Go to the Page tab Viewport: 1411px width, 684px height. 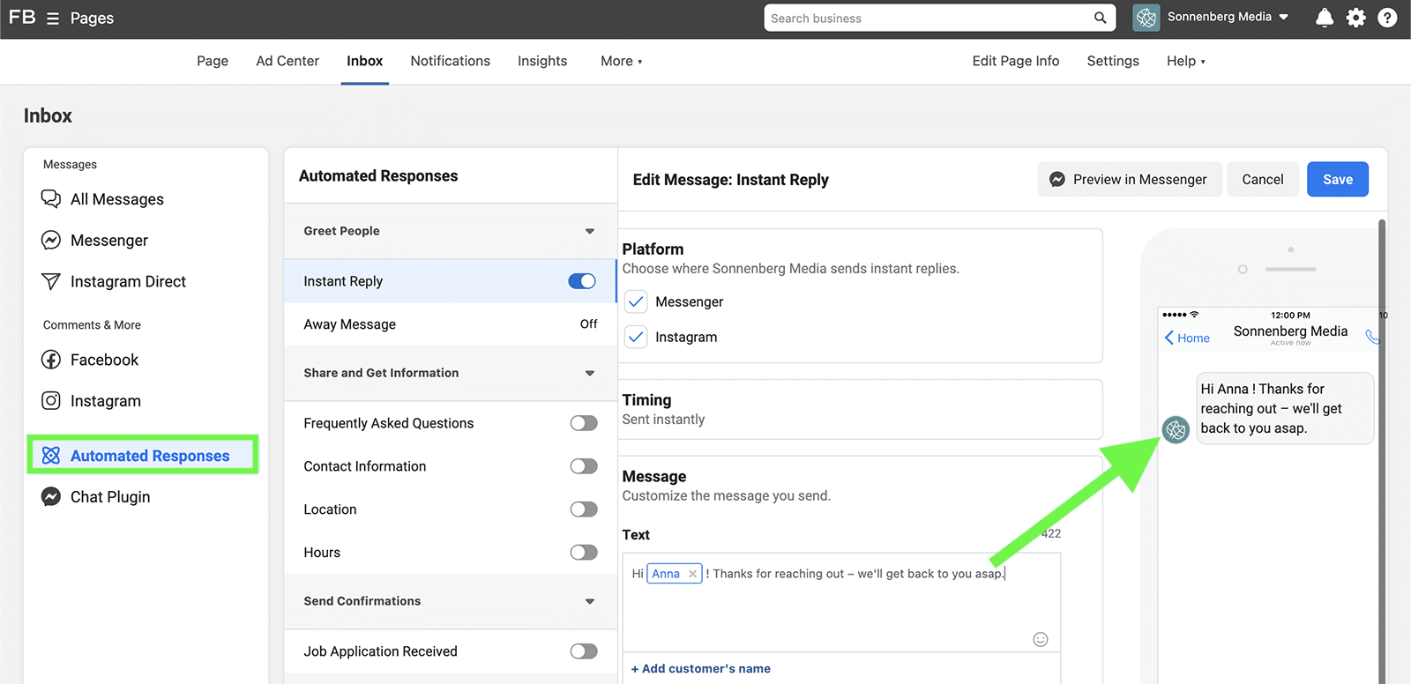click(213, 61)
